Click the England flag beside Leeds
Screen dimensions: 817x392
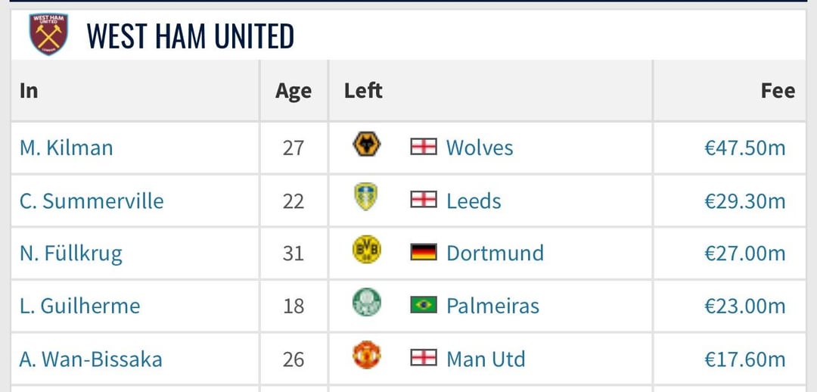coord(424,200)
